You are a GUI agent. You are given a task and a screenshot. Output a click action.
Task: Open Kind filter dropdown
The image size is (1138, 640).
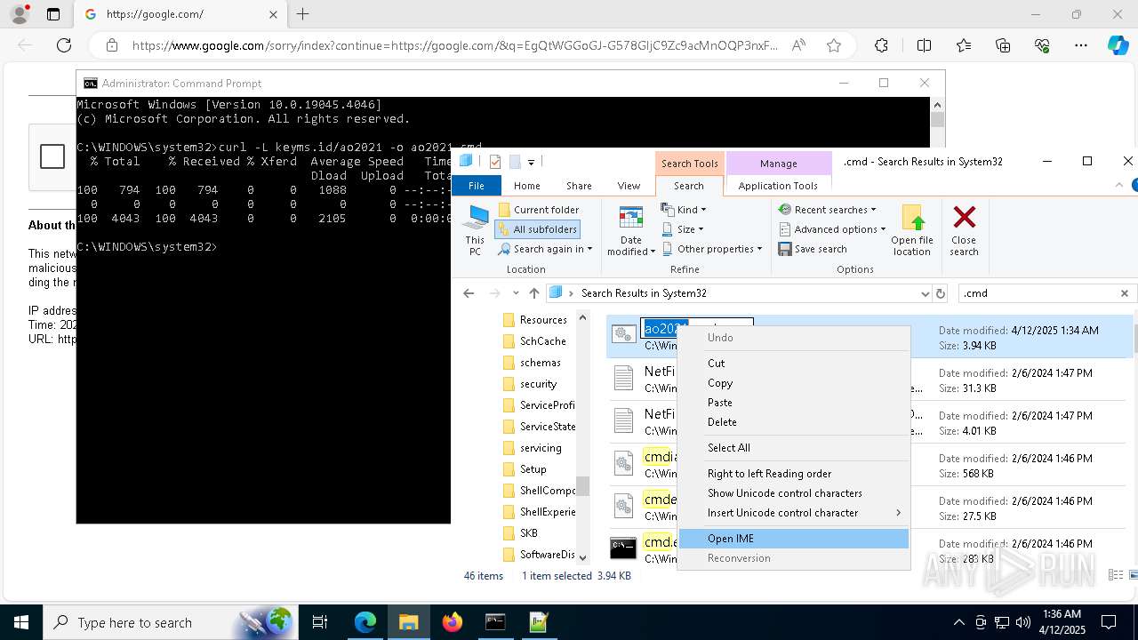click(x=684, y=210)
